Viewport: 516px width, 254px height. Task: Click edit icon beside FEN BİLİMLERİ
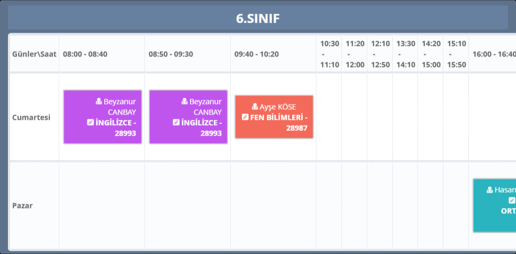tap(245, 117)
